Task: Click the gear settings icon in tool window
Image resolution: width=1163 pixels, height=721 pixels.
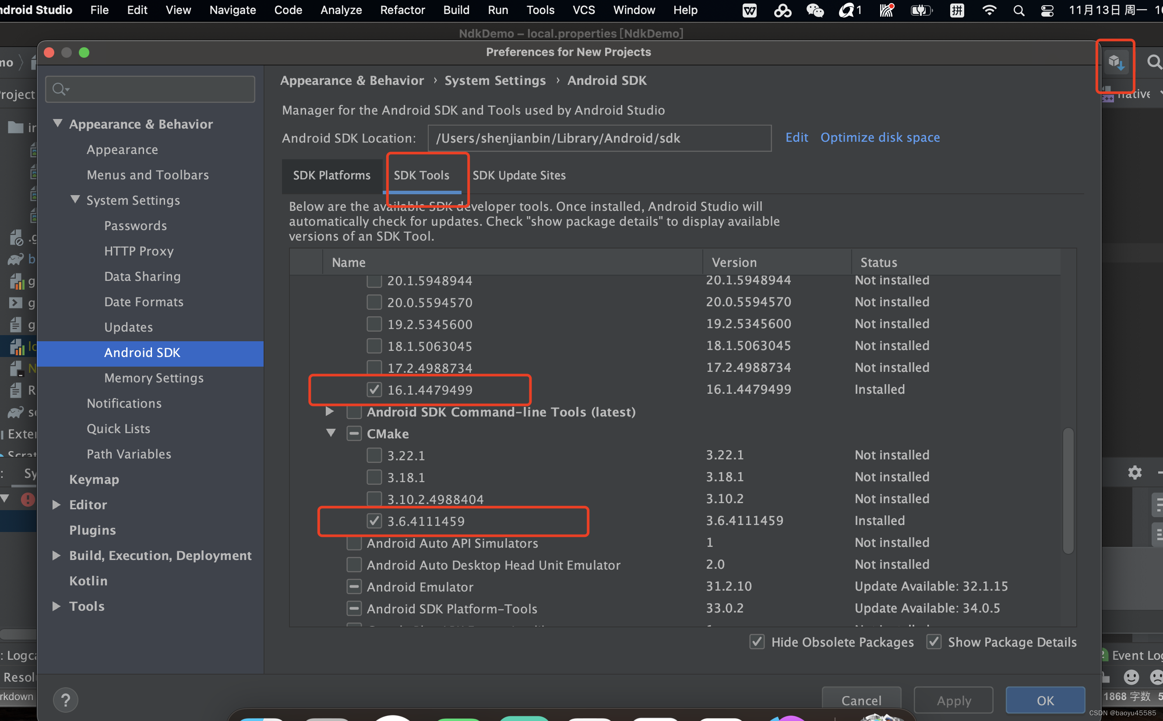Action: point(1135,472)
